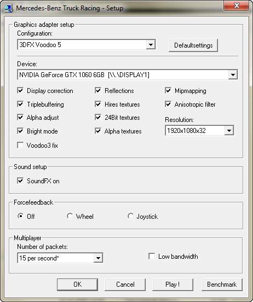The height and width of the screenshot is (302, 253).
Task: Click the OK button
Action: point(77,284)
